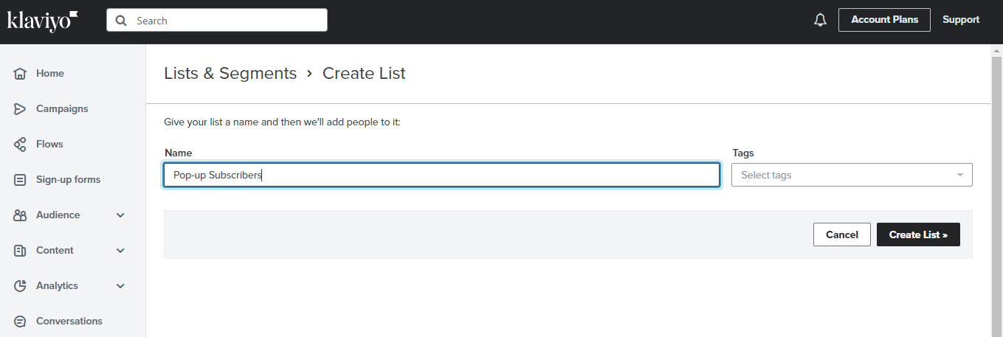
Task: Click the Cancel button
Action: point(842,234)
